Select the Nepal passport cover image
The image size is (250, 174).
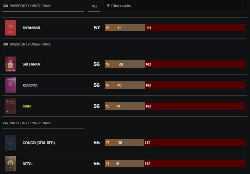[11, 164]
